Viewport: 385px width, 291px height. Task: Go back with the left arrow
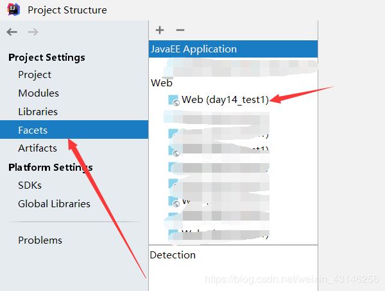pyautogui.click(x=12, y=31)
